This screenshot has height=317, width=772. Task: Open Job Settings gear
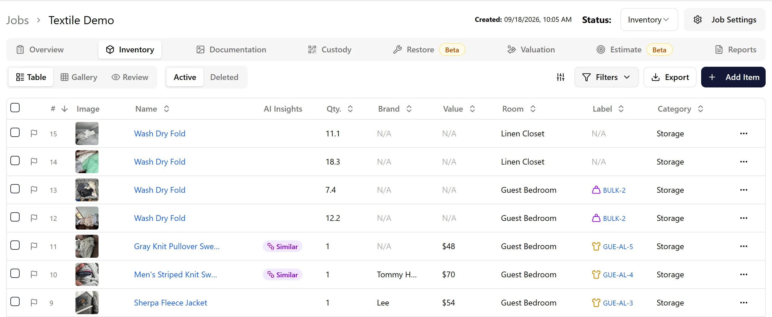725,20
